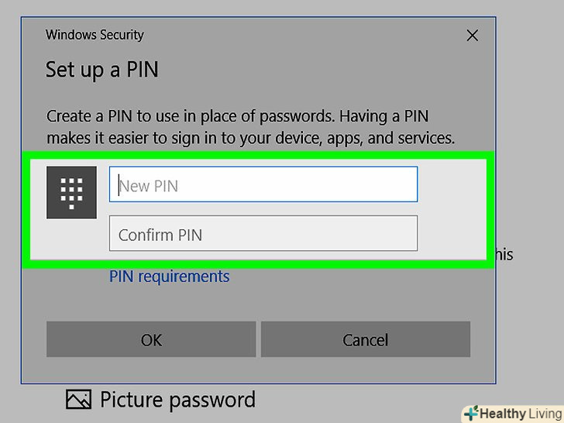Click the PIN keypad icon

71,192
